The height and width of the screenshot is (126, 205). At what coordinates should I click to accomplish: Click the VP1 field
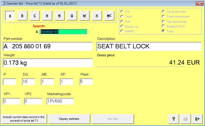[12, 101]
